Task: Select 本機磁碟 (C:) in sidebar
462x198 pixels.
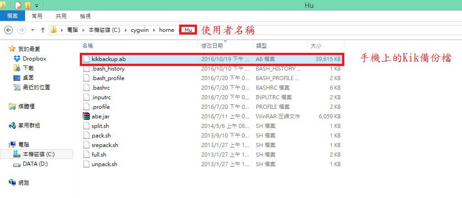Action: (39, 154)
